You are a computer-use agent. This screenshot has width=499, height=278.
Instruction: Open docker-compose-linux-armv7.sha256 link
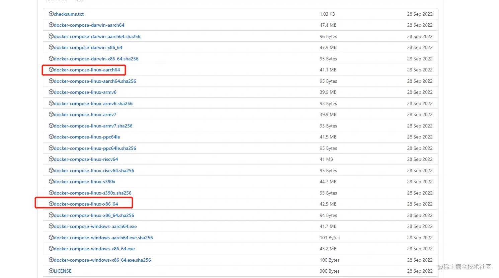coord(93,126)
